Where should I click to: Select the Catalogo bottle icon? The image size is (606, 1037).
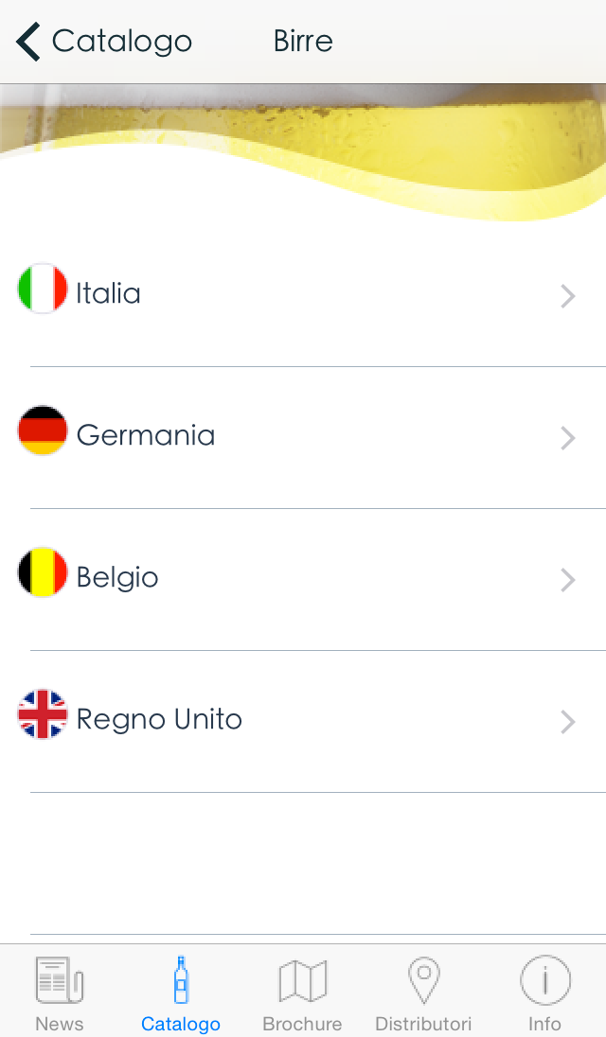[181, 980]
